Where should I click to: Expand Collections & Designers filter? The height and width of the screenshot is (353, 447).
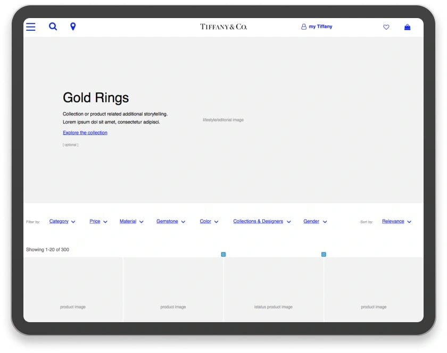(262, 221)
